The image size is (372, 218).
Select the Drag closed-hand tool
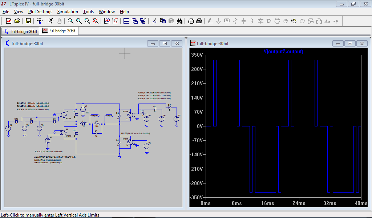pos(286,21)
